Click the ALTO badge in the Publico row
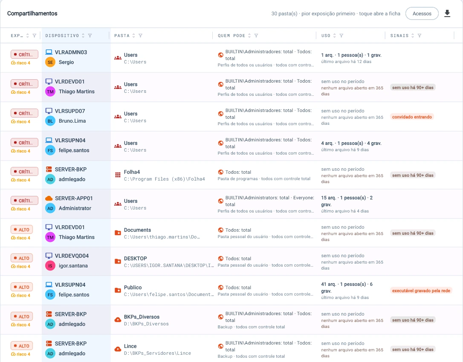This screenshot has height=362, width=463. tap(22, 287)
